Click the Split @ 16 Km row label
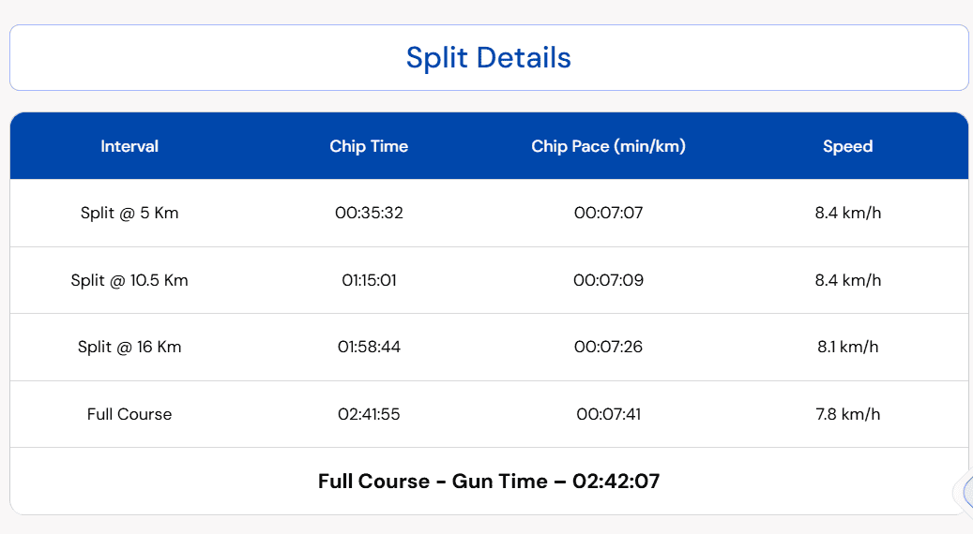This screenshot has width=973, height=534. 129,347
